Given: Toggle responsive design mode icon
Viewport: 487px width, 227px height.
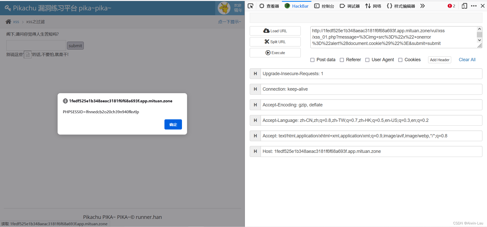Looking at the screenshot, I should tap(464, 6).
